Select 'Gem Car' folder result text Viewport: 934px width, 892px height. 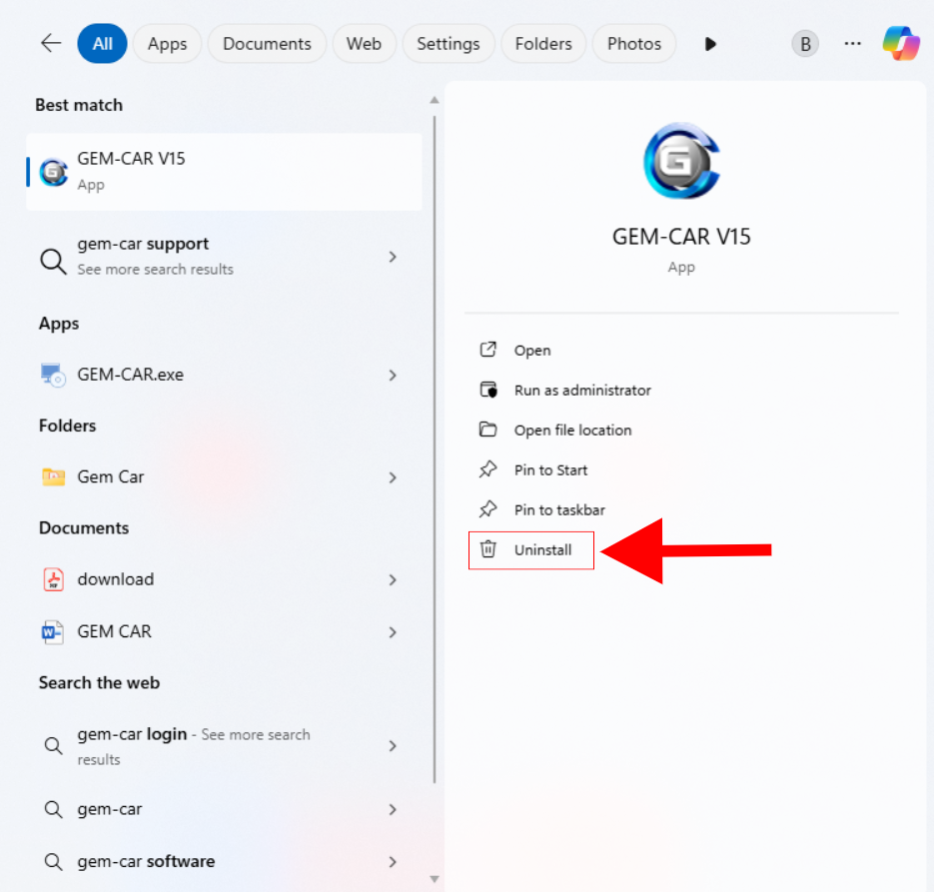pyautogui.click(x=111, y=476)
